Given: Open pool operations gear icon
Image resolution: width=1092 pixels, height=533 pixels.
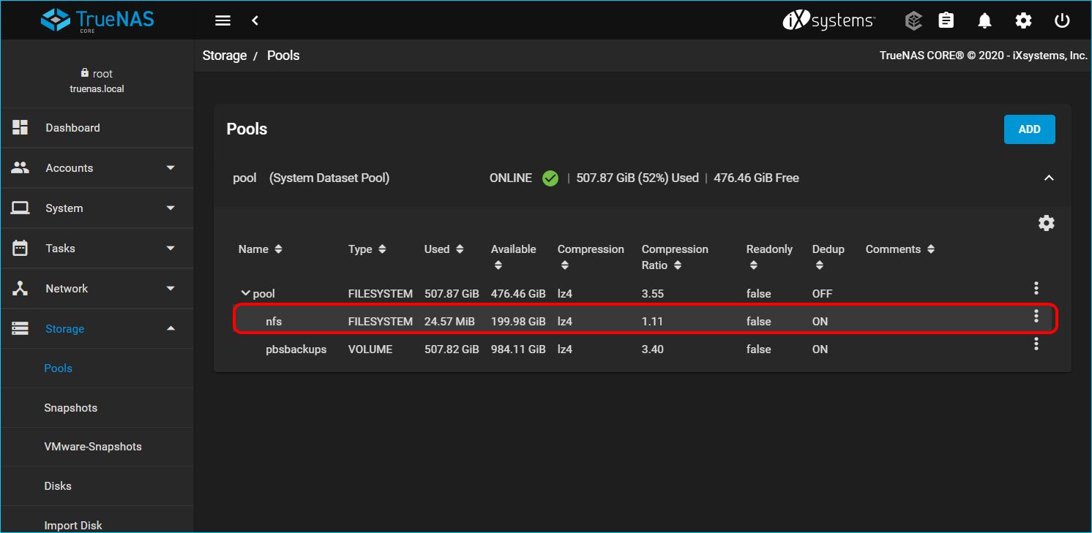Looking at the screenshot, I should [x=1047, y=223].
